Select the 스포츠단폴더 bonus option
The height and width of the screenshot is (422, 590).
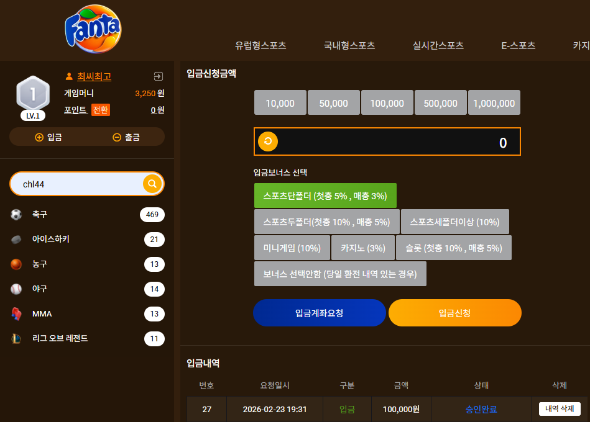325,195
